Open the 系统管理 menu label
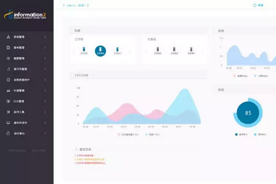This screenshot has width=276, height=184. pos(19,37)
